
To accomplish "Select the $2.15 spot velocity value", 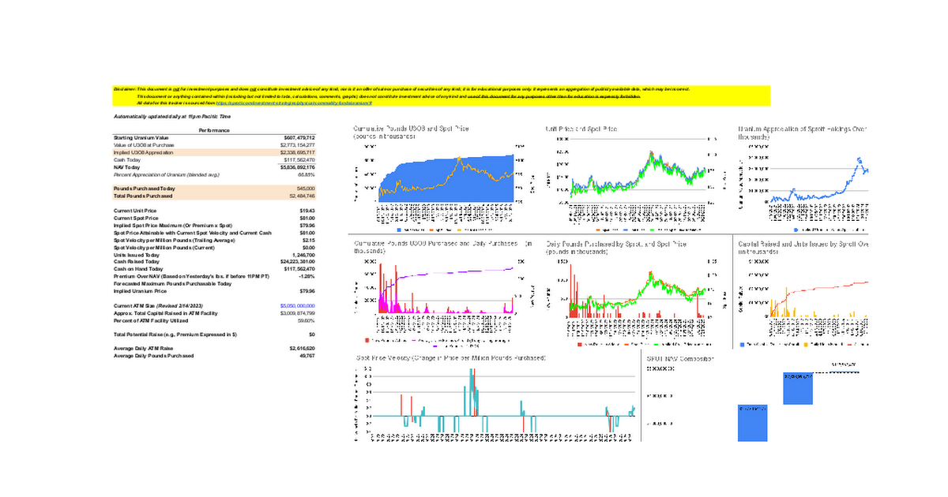I will click(310, 241).
